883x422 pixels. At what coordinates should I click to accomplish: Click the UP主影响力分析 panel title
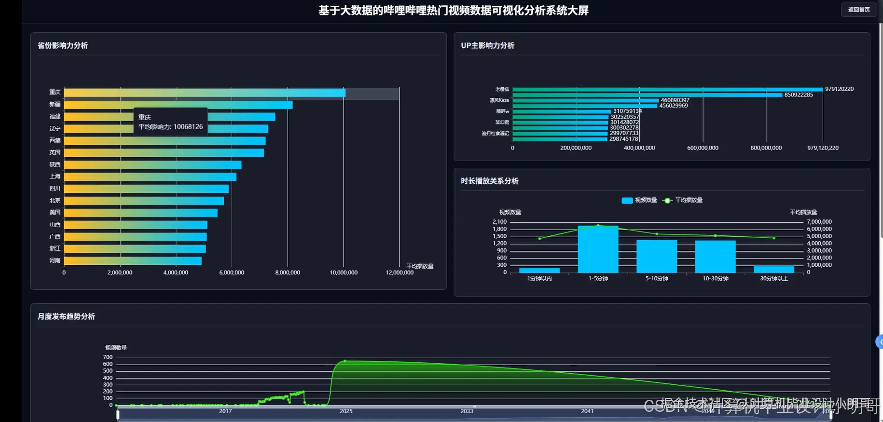tap(487, 45)
